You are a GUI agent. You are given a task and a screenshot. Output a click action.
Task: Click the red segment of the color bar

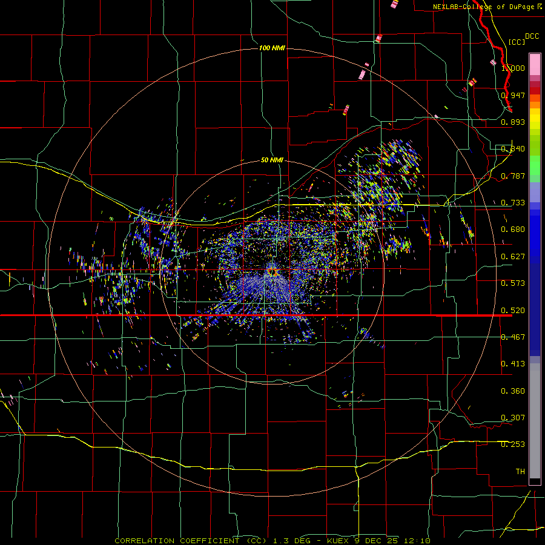tap(535, 91)
